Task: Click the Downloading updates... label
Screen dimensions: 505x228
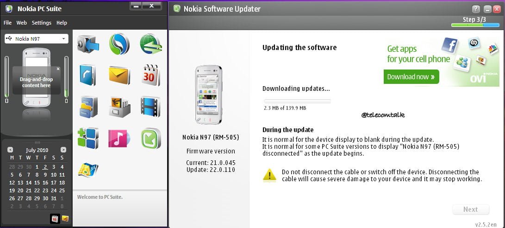Action: coord(296,89)
